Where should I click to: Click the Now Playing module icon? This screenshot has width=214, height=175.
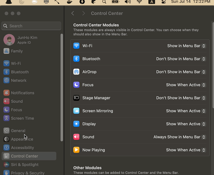click(x=76, y=150)
